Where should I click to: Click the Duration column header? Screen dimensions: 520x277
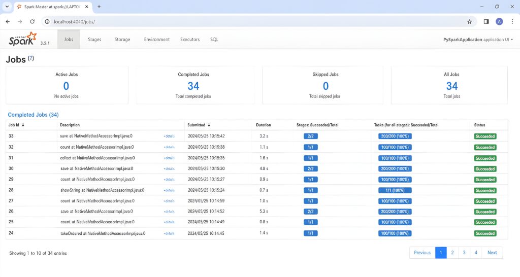264,125
